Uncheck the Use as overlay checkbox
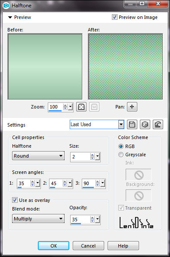The width and height of the screenshot is (170, 257). click(15, 200)
